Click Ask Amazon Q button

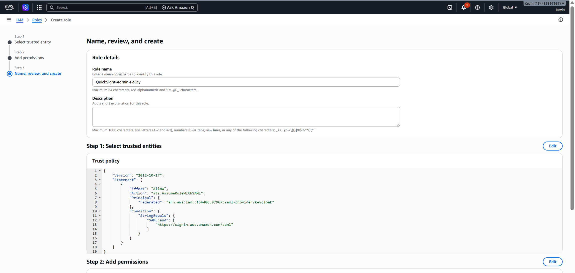click(x=178, y=8)
